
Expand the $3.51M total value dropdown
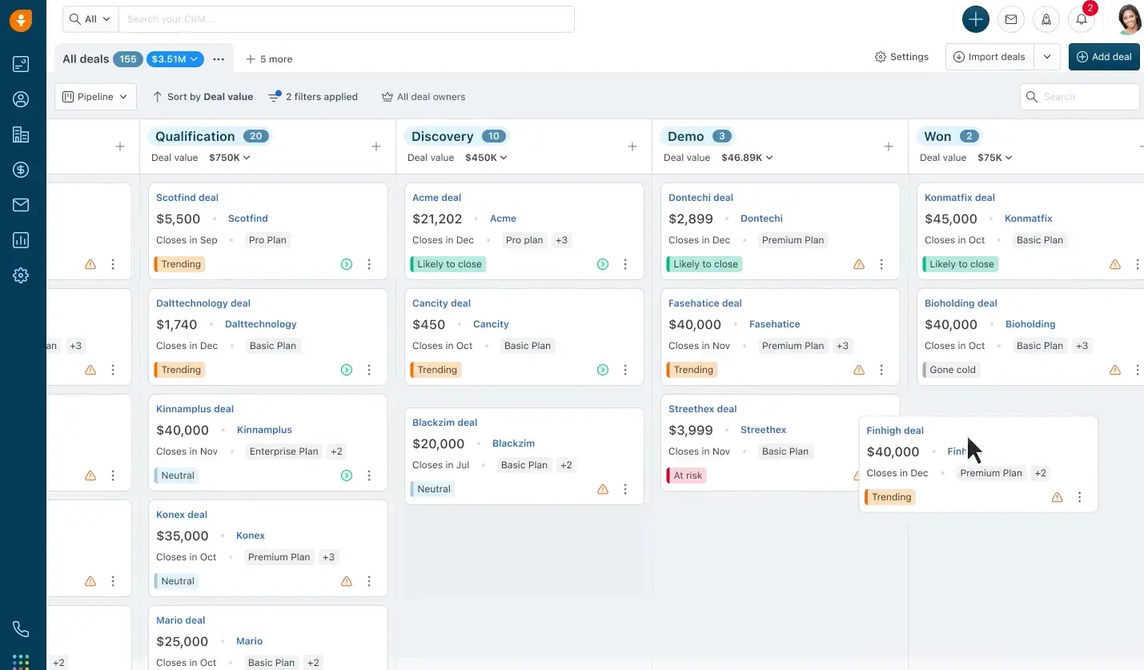175,59
